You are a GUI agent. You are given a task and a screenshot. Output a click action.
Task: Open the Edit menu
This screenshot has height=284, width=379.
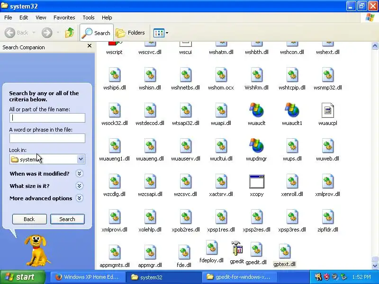pyautogui.click(x=24, y=18)
